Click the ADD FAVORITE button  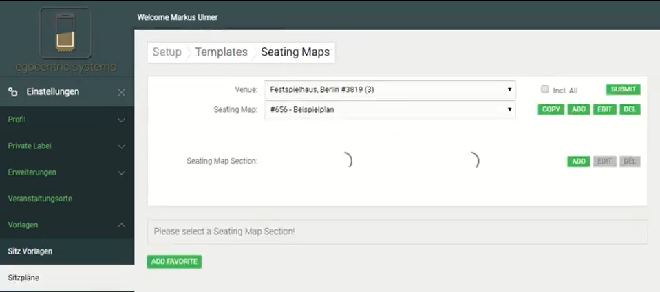pos(174,262)
